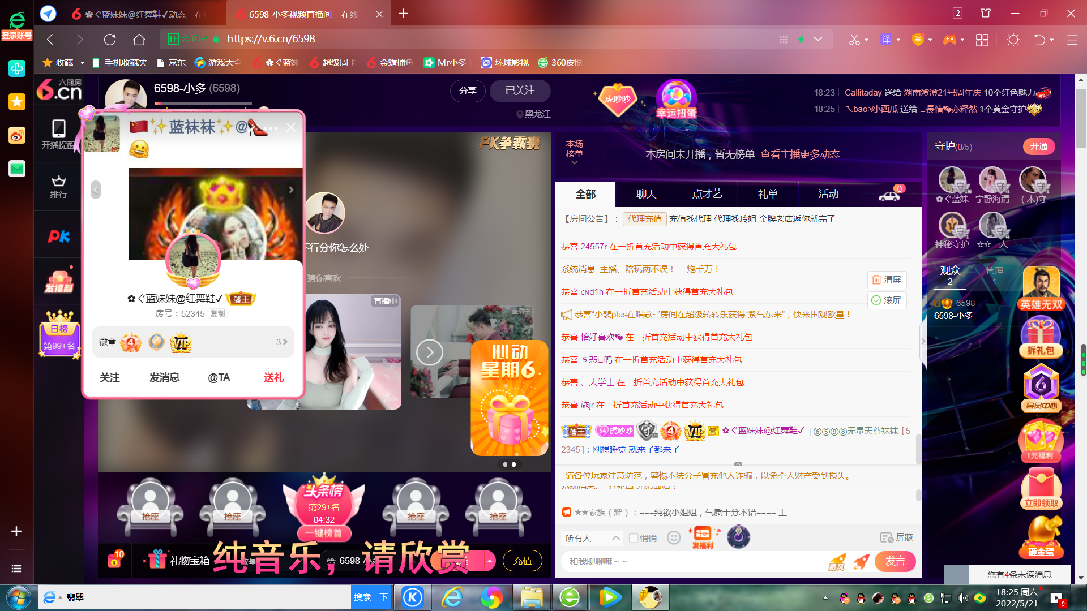
Task: Click the 清屏 clear screen button
Action: tap(887, 279)
